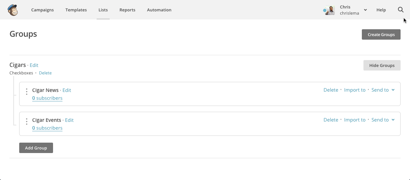Collapse groups with Hide Groups button
The height and width of the screenshot is (180, 410).
click(x=382, y=65)
